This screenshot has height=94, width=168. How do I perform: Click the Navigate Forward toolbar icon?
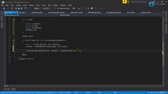click(x=8, y=8)
